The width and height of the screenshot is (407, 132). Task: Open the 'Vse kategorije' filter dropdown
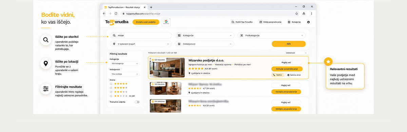click(x=124, y=63)
